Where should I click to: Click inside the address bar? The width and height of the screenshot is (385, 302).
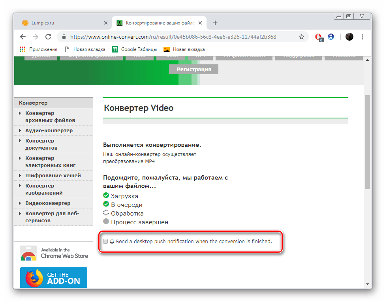pos(178,36)
